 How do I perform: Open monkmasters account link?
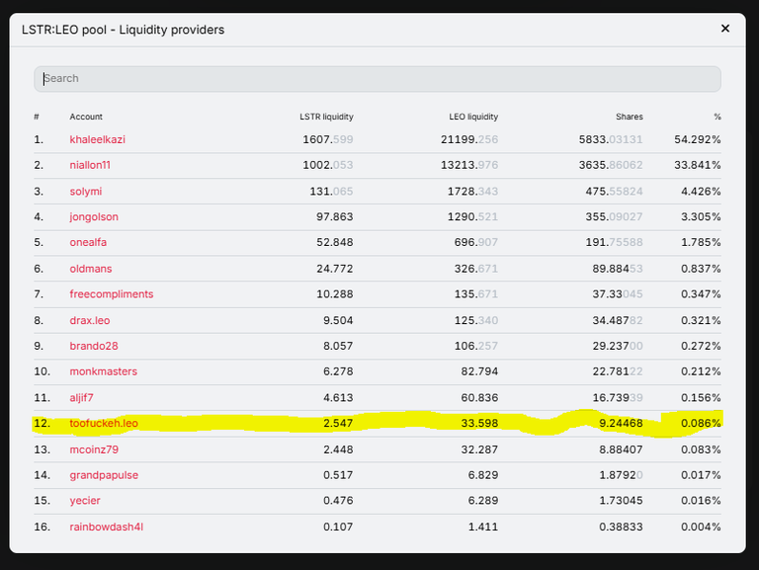click(103, 371)
